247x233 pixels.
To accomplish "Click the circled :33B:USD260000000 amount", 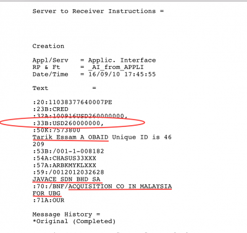I will tap(69, 123).
